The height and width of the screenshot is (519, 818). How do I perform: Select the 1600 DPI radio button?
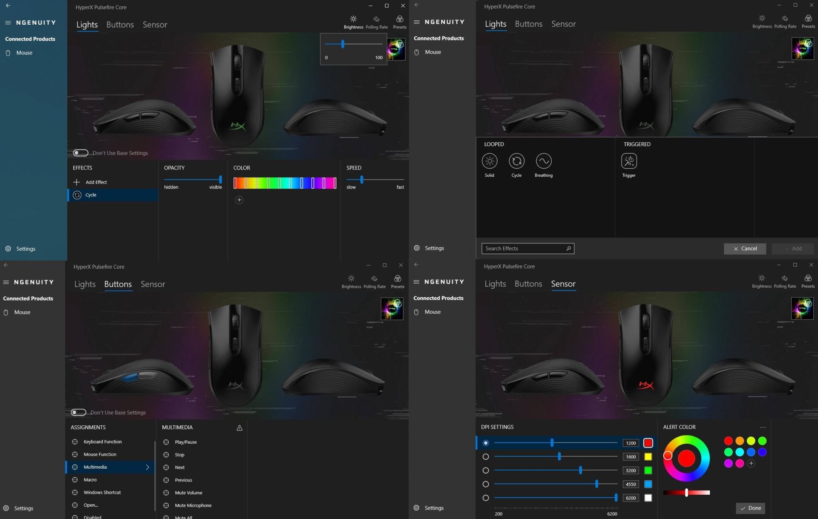485,456
